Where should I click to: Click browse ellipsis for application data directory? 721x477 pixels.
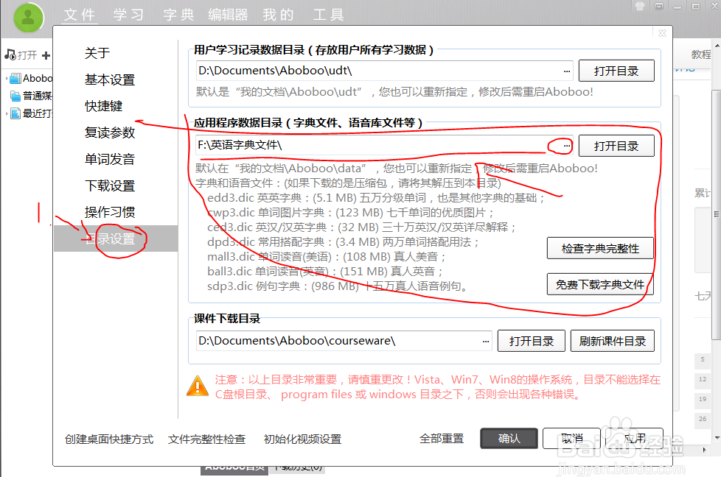pos(567,146)
